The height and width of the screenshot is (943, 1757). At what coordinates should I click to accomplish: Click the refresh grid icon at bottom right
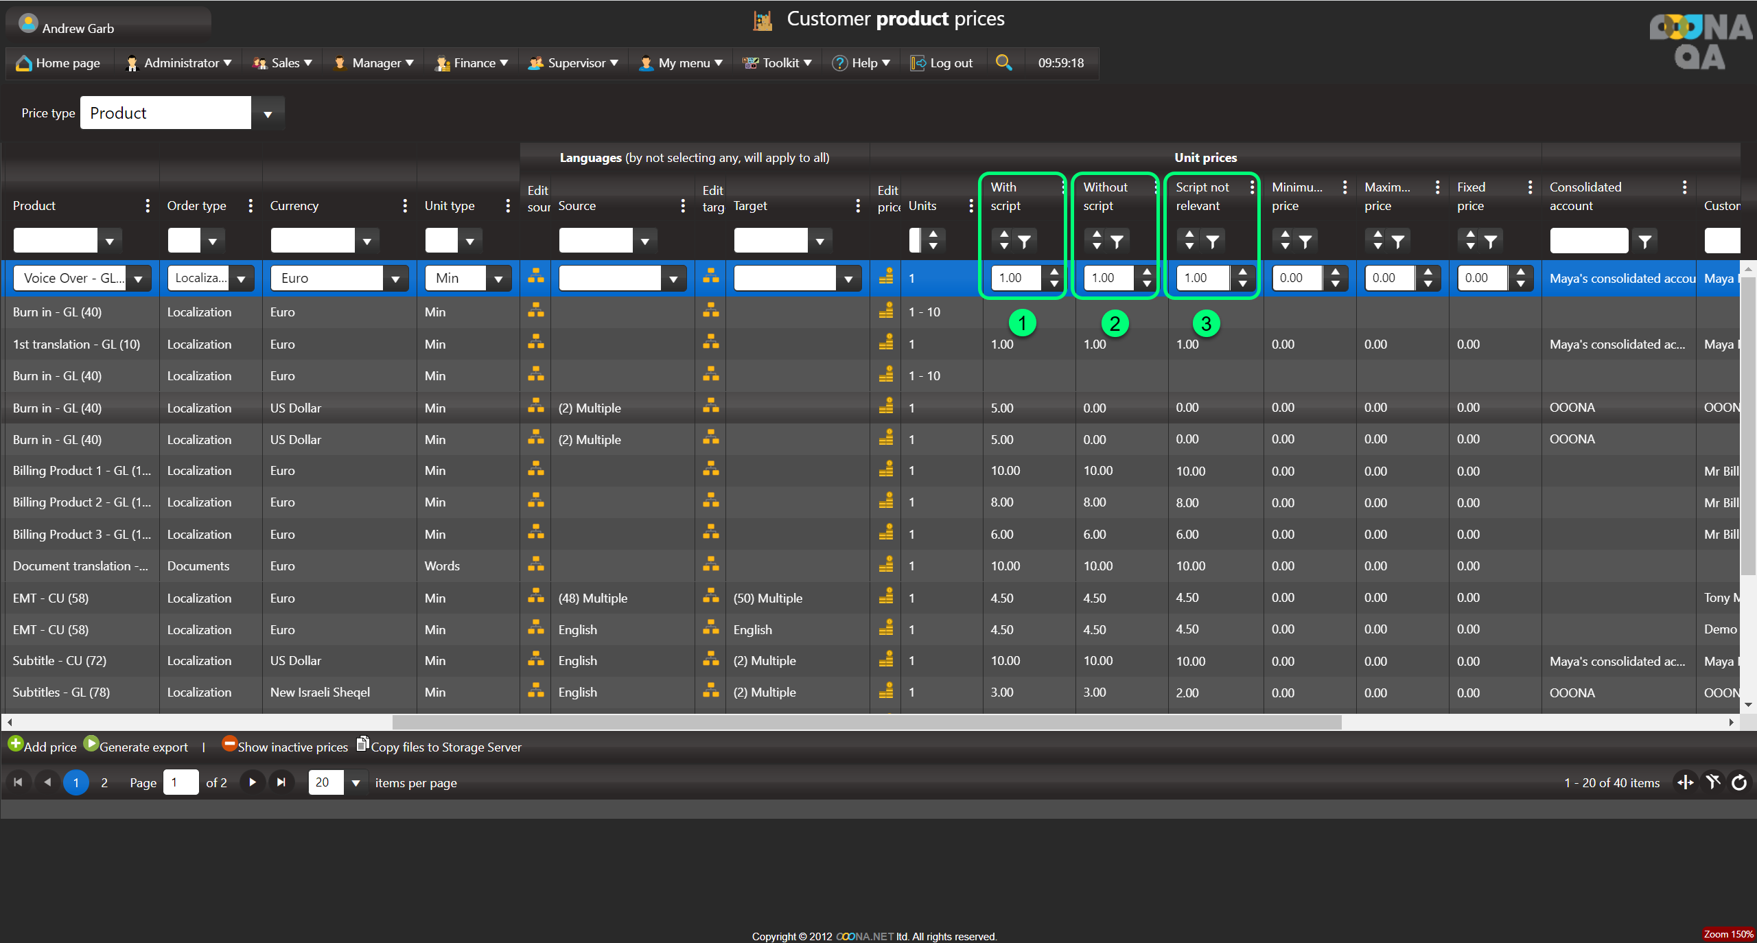1739,782
